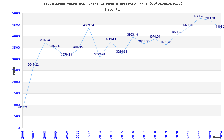The height and width of the screenshot is (140, 224).
Task: Select the 3092.98 data point label
Action: click(99, 54)
